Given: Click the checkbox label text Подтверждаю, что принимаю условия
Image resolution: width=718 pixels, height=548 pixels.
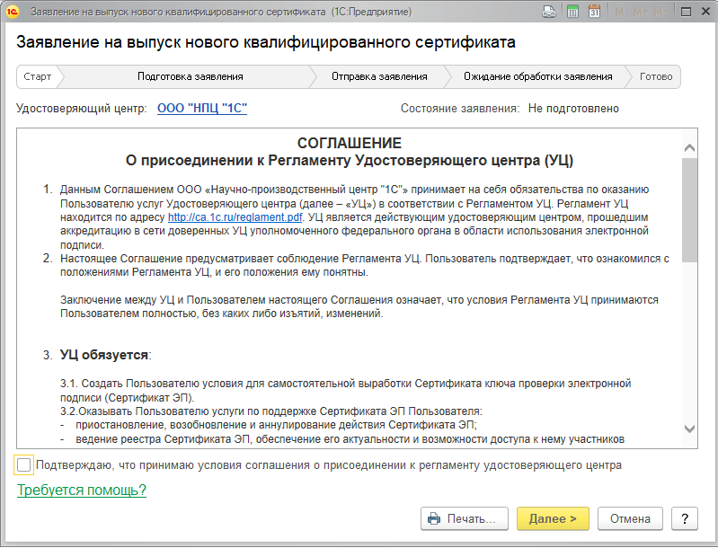Looking at the screenshot, I should pyautogui.click(x=329, y=465).
